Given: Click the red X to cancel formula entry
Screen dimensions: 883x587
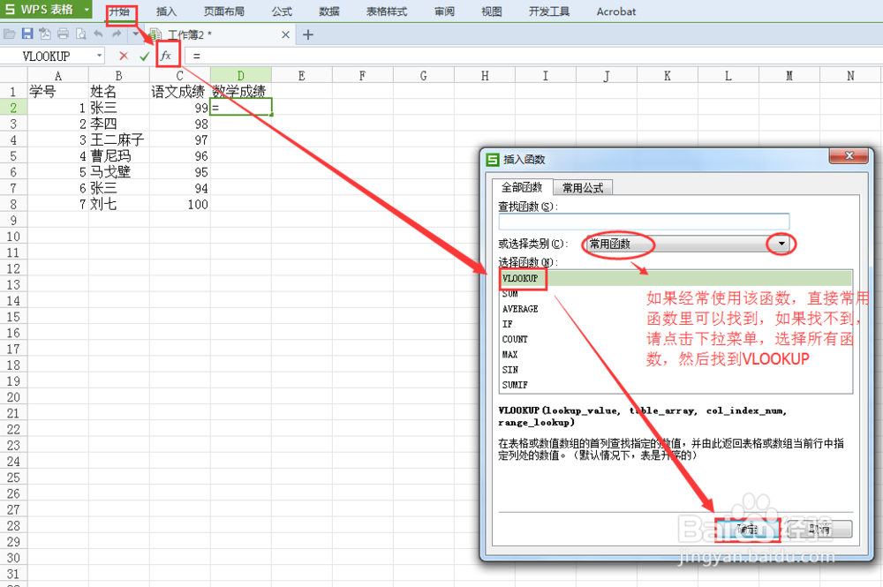Looking at the screenshot, I should click(x=123, y=54).
